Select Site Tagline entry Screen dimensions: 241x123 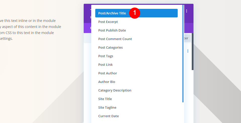[x=136, y=107]
